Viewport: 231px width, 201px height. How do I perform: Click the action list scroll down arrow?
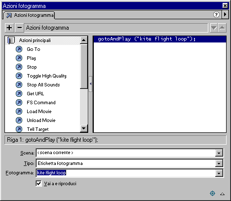[x=84, y=128]
